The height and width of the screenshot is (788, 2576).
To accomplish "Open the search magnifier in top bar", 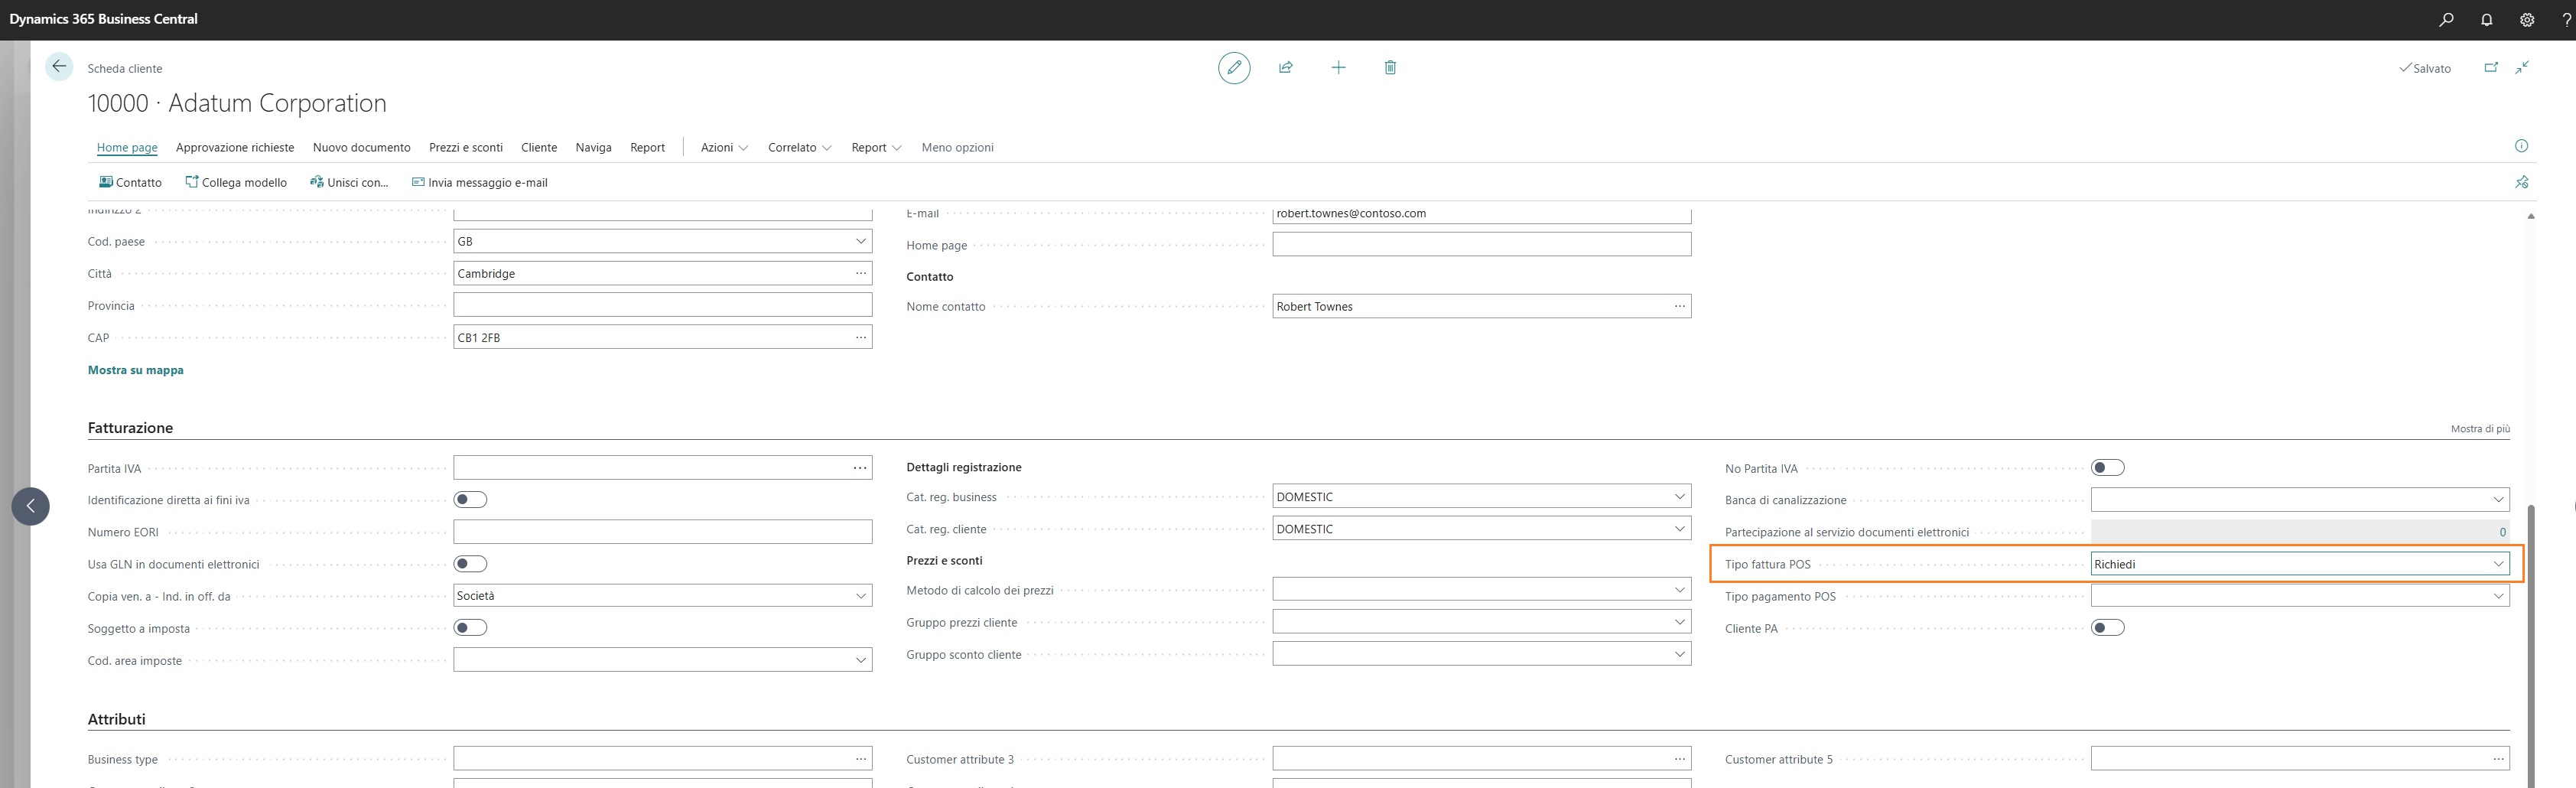I will click(2446, 19).
